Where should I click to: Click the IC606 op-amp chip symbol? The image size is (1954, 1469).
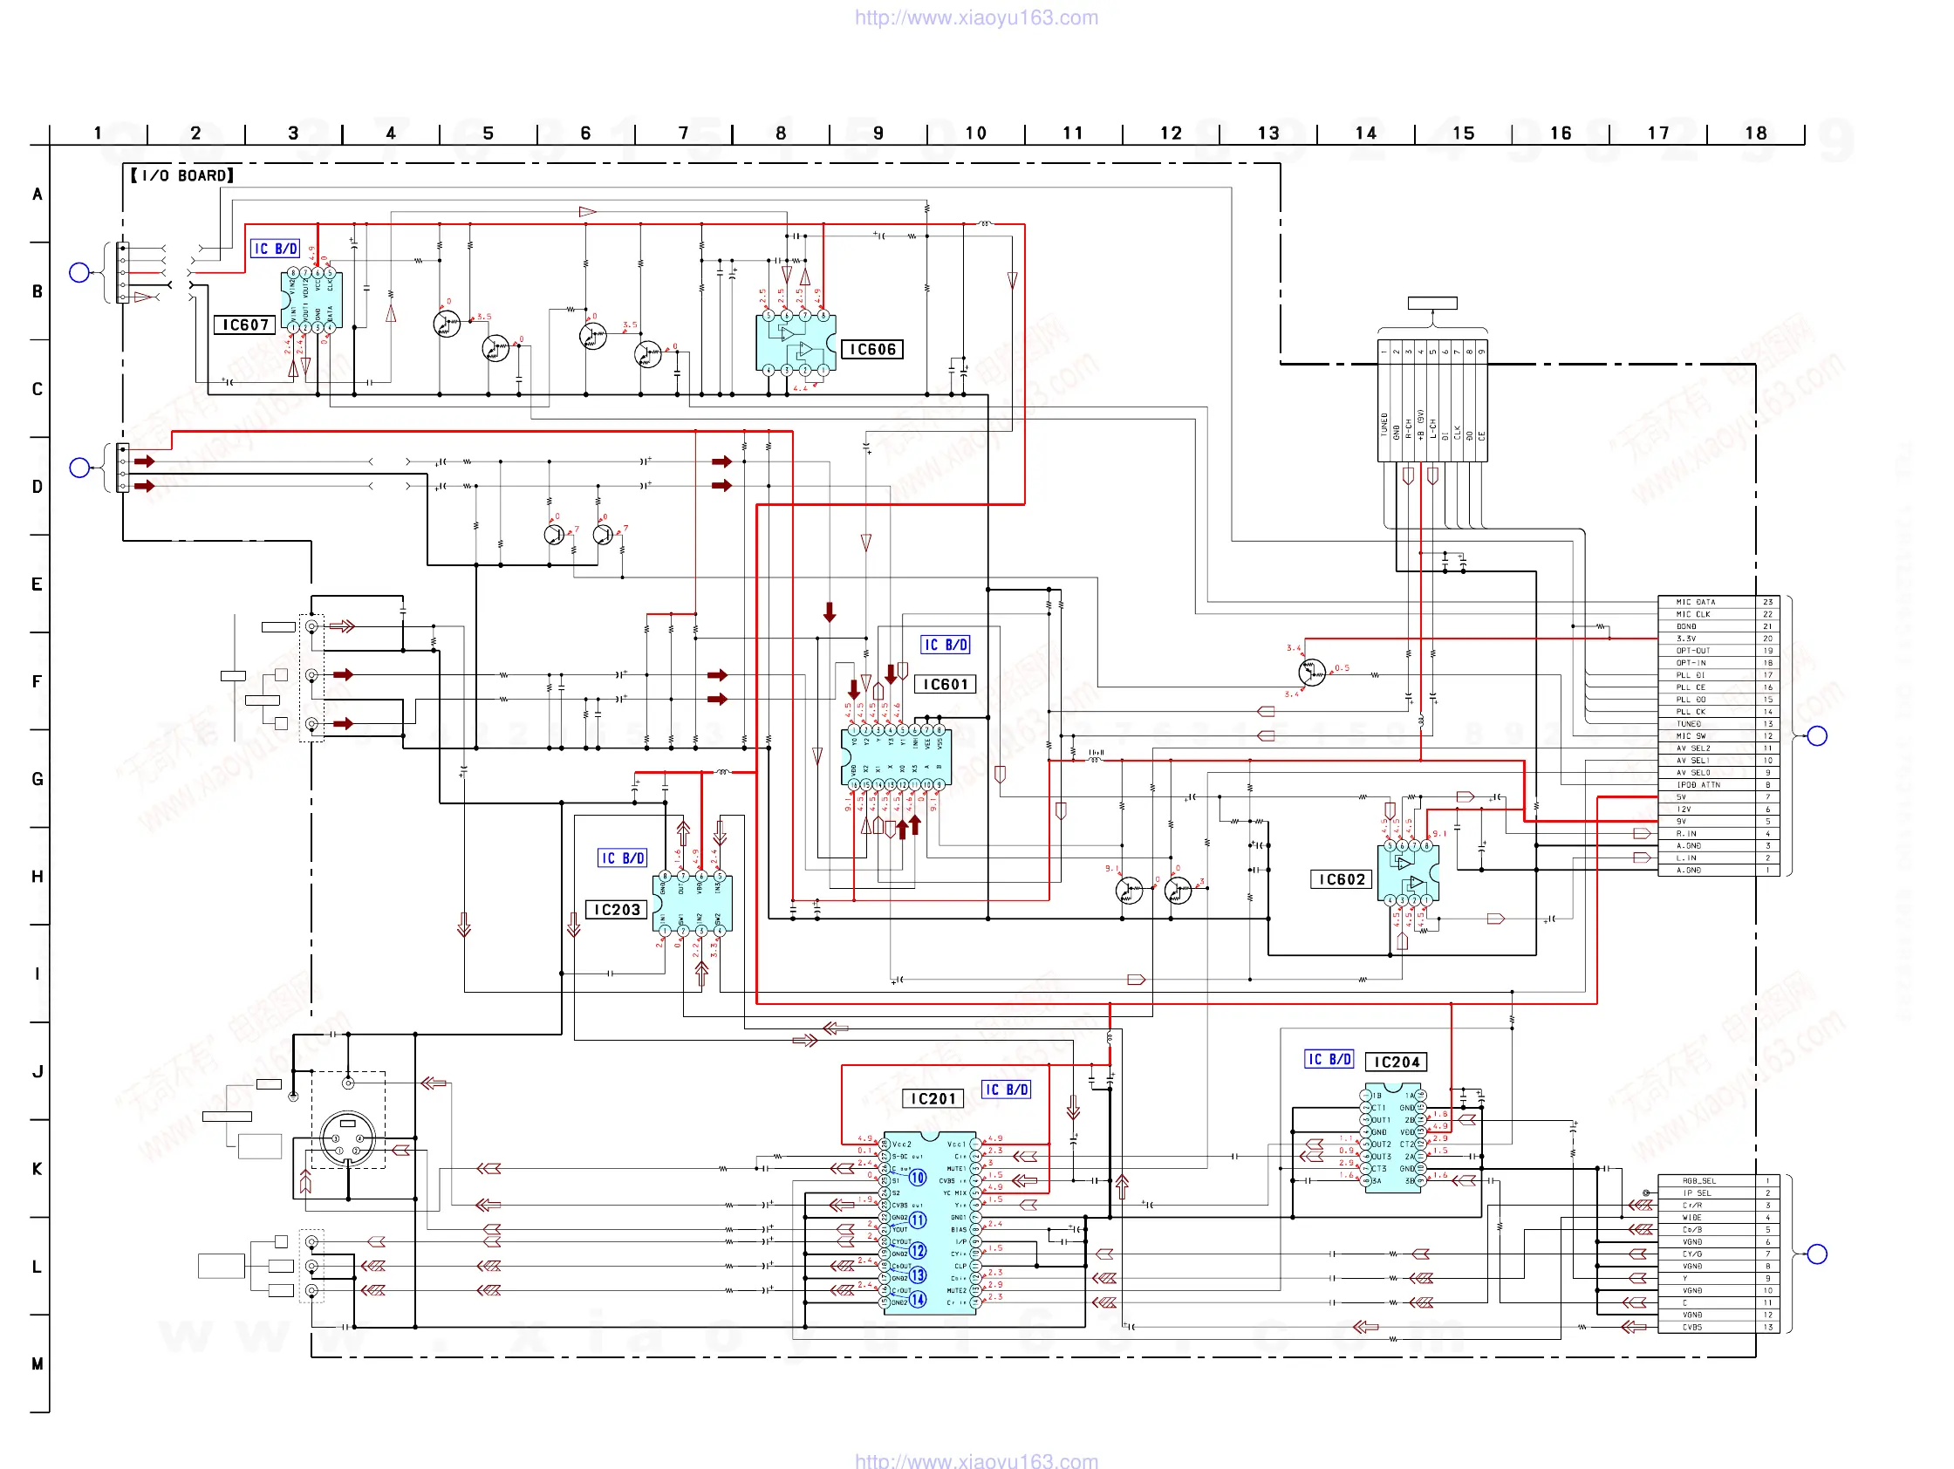coord(795,343)
